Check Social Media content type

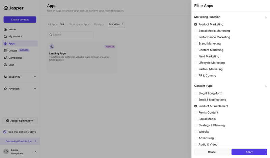(x=195, y=119)
